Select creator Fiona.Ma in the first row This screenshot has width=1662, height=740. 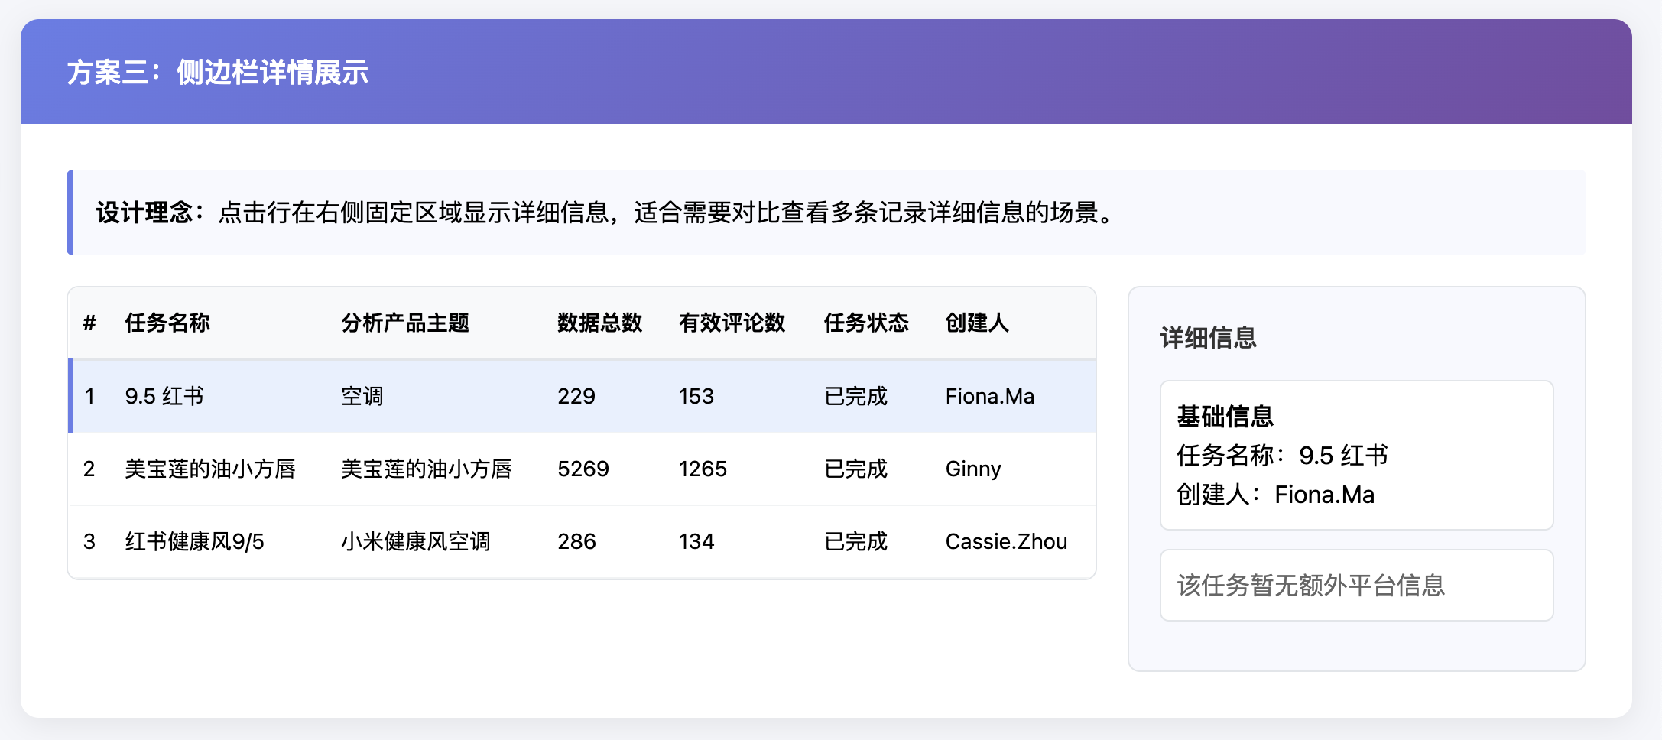(x=989, y=395)
